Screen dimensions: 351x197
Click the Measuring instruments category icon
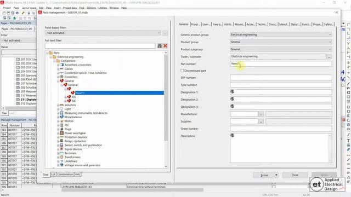pyautogui.click(x=62, y=113)
